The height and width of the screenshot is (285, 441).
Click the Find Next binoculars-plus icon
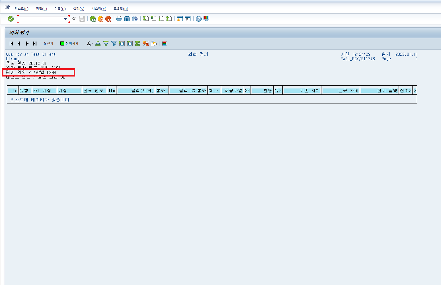point(135,19)
